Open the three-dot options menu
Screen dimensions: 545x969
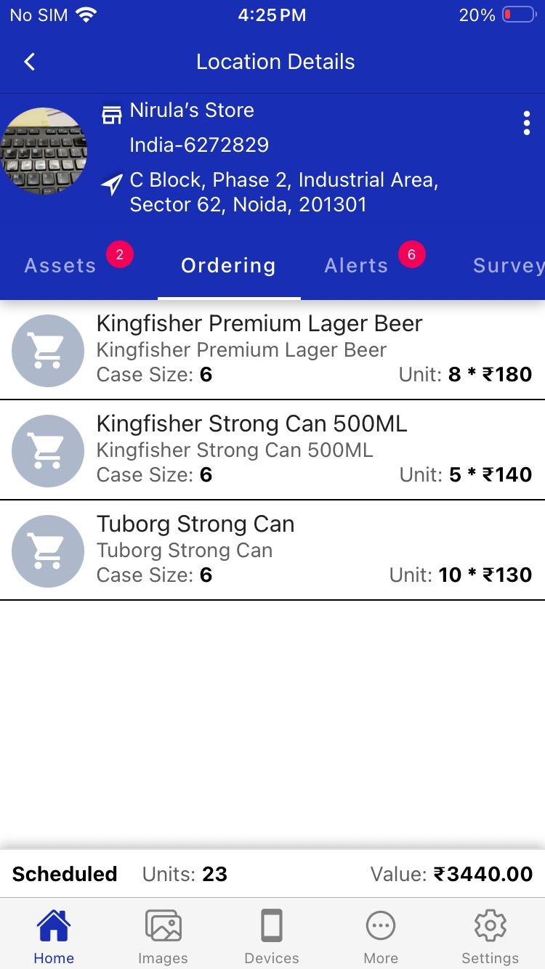click(527, 123)
